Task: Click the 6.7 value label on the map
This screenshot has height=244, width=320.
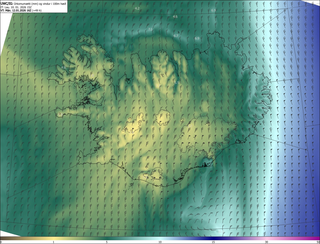Action: click(x=176, y=36)
